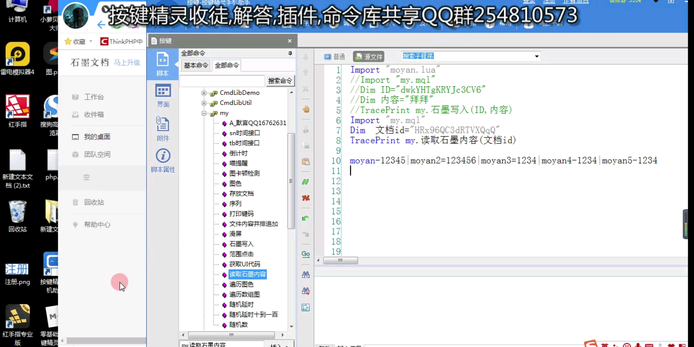Switch to 全部命令 tab
The image size is (694, 347).
click(x=227, y=66)
